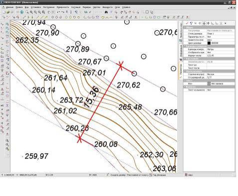Open the Ведомости menu

coord(107,7)
